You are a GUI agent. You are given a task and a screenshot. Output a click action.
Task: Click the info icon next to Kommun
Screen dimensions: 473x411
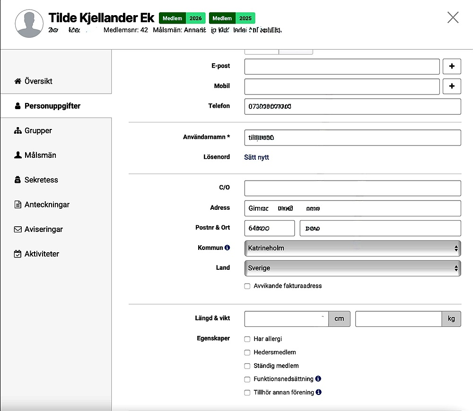coord(227,248)
